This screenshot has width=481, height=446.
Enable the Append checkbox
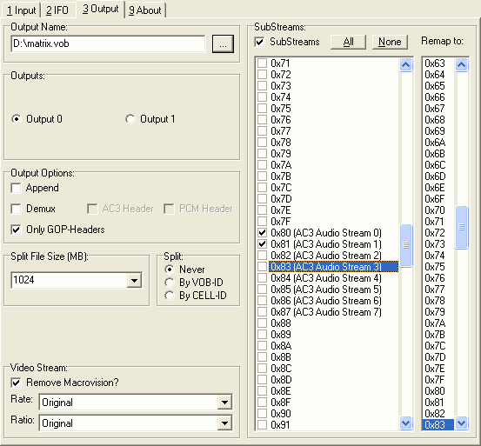coord(16,188)
